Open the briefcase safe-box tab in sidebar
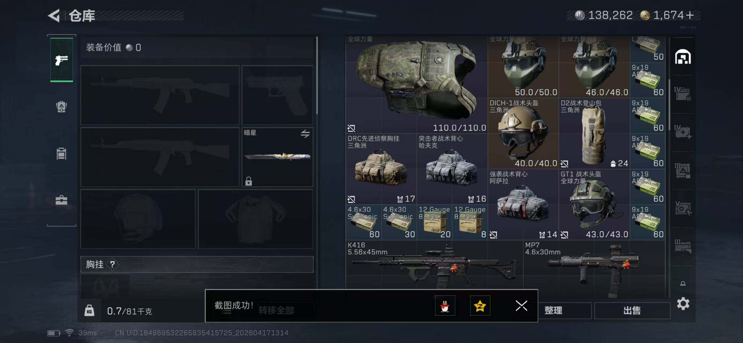The image size is (743, 343). [x=61, y=200]
